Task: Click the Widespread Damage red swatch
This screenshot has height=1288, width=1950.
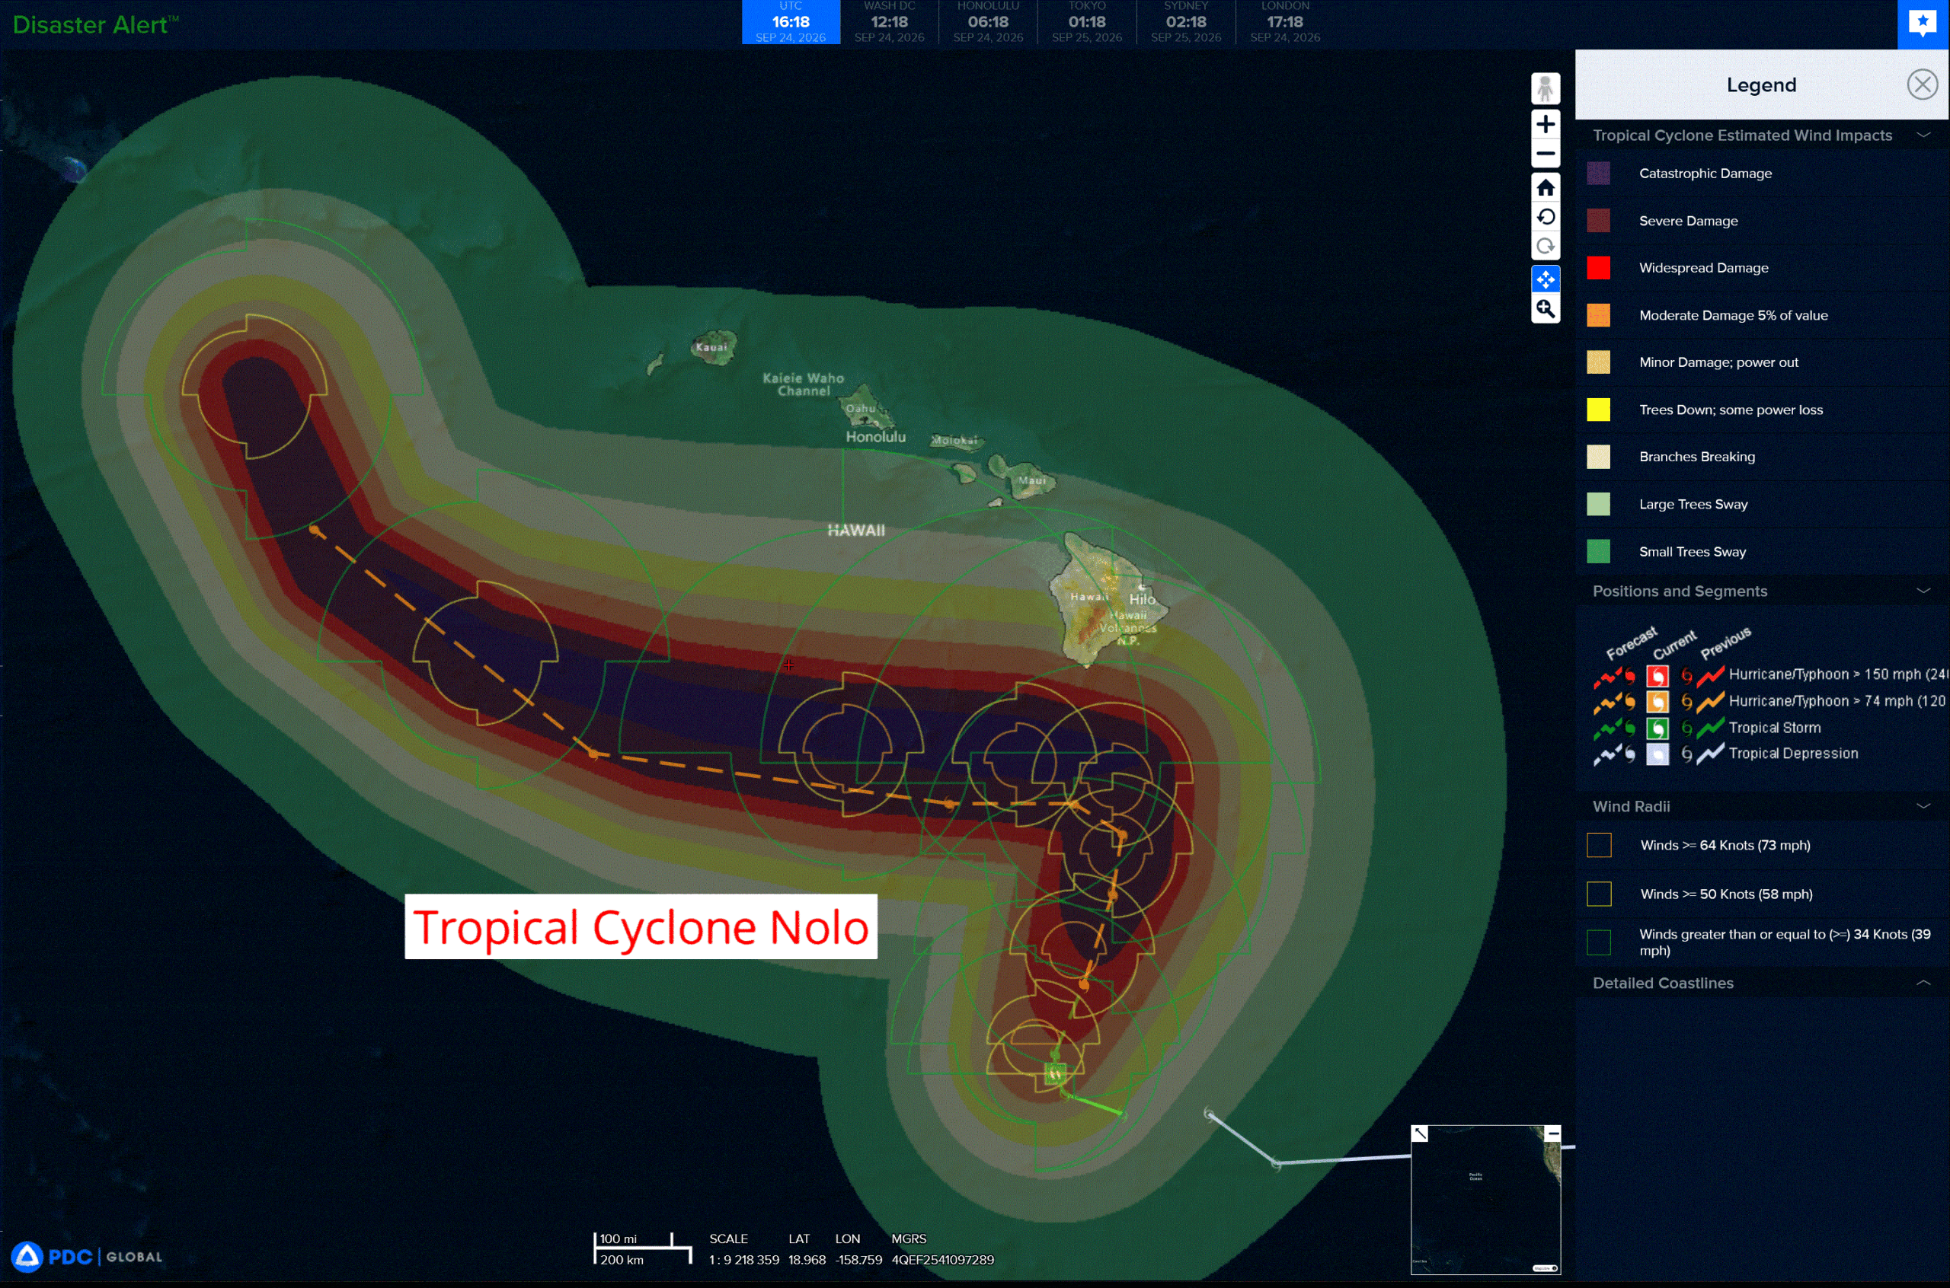Action: coord(1598,268)
